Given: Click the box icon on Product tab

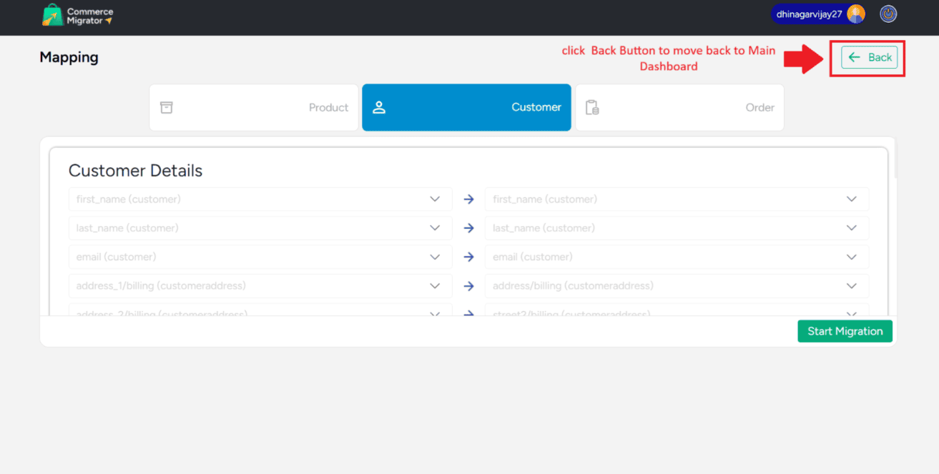Looking at the screenshot, I should [167, 107].
